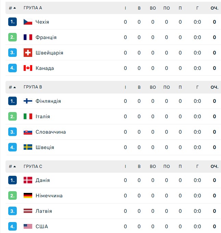Click the Canada flag icon

pos(28,68)
